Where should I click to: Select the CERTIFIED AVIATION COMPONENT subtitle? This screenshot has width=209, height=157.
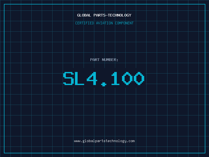point(104,23)
